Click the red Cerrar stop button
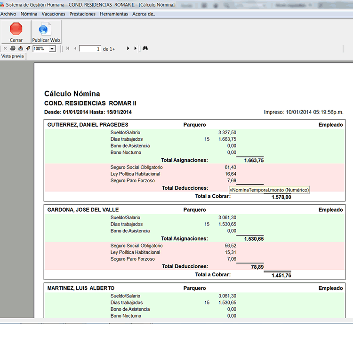The height and width of the screenshot is (353, 353). click(x=16, y=30)
